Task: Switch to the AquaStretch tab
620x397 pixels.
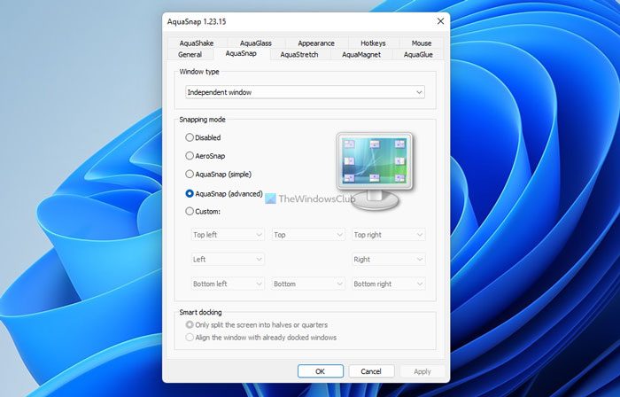Action: click(299, 55)
